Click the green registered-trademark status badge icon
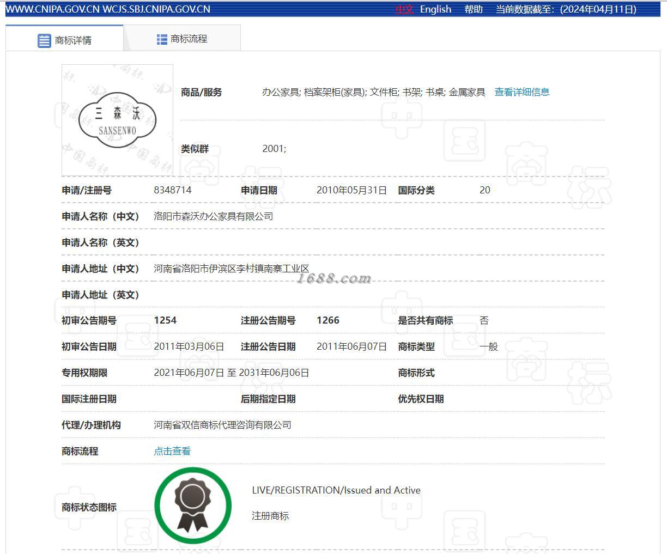 [192, 506]
